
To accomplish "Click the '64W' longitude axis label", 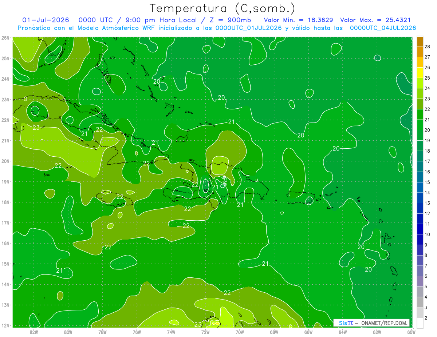I will (343, 332).
